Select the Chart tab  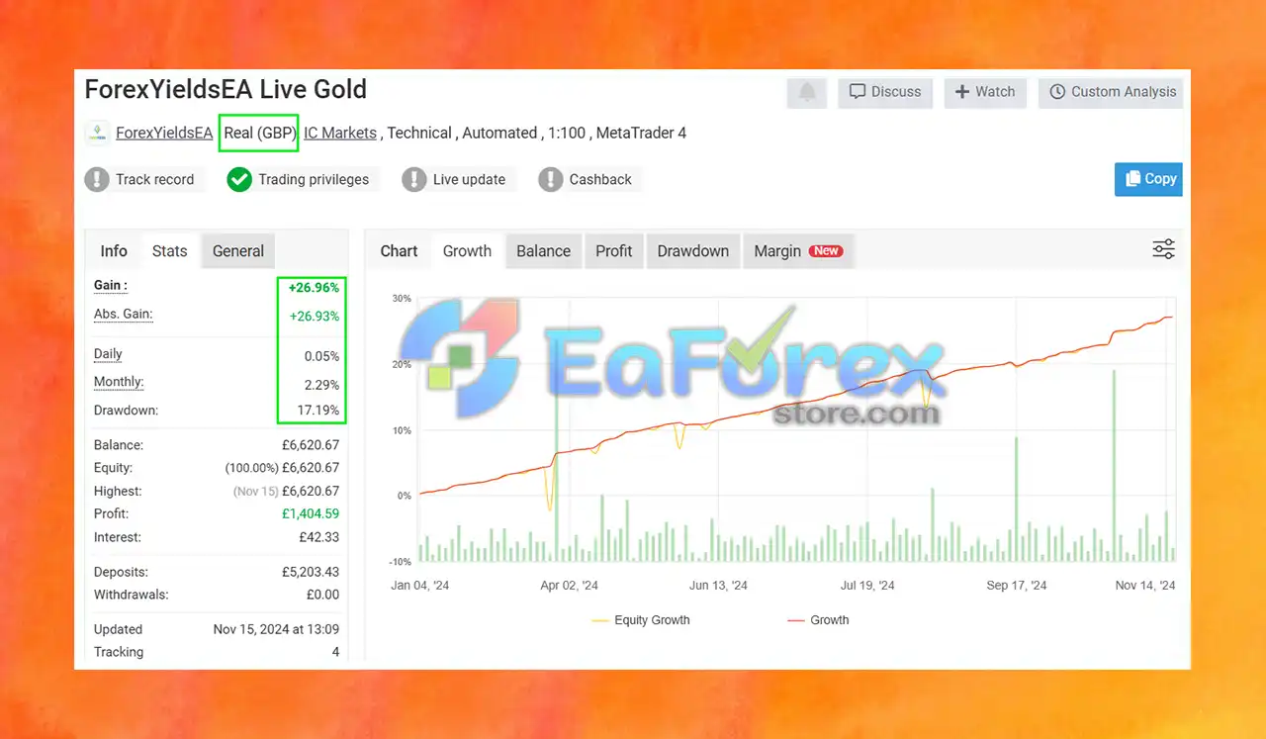400,251
